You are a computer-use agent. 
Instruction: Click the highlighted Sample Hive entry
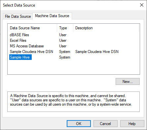tap(20, 57)
